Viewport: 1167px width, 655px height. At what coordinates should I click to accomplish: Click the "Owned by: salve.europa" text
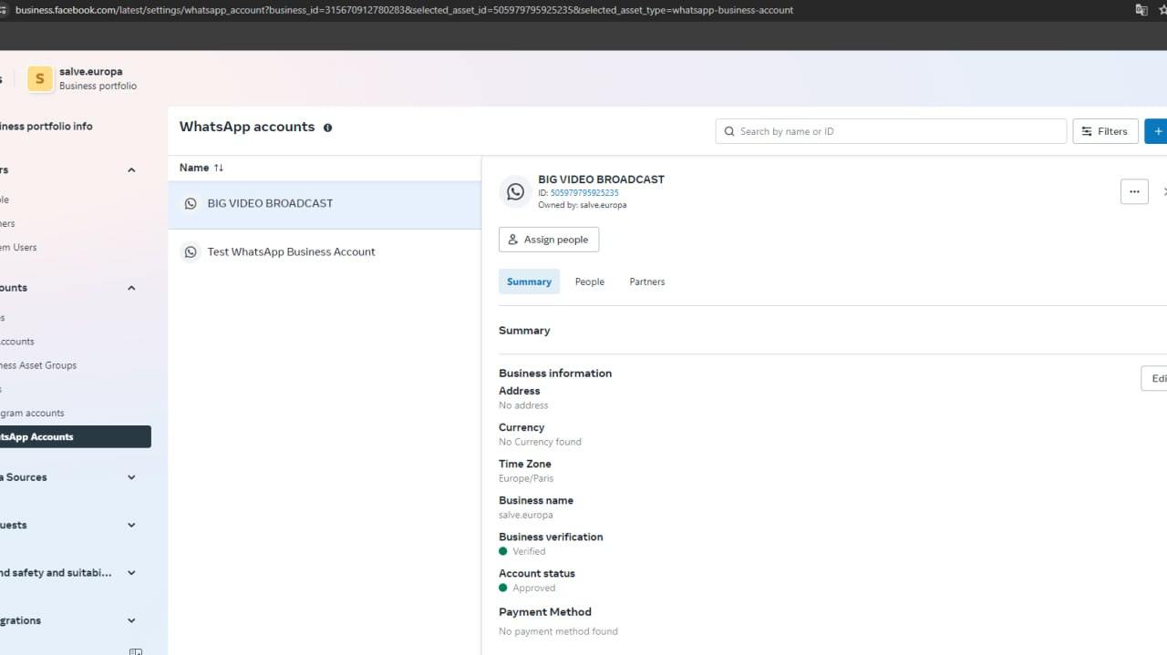click(x=582, y=205)
